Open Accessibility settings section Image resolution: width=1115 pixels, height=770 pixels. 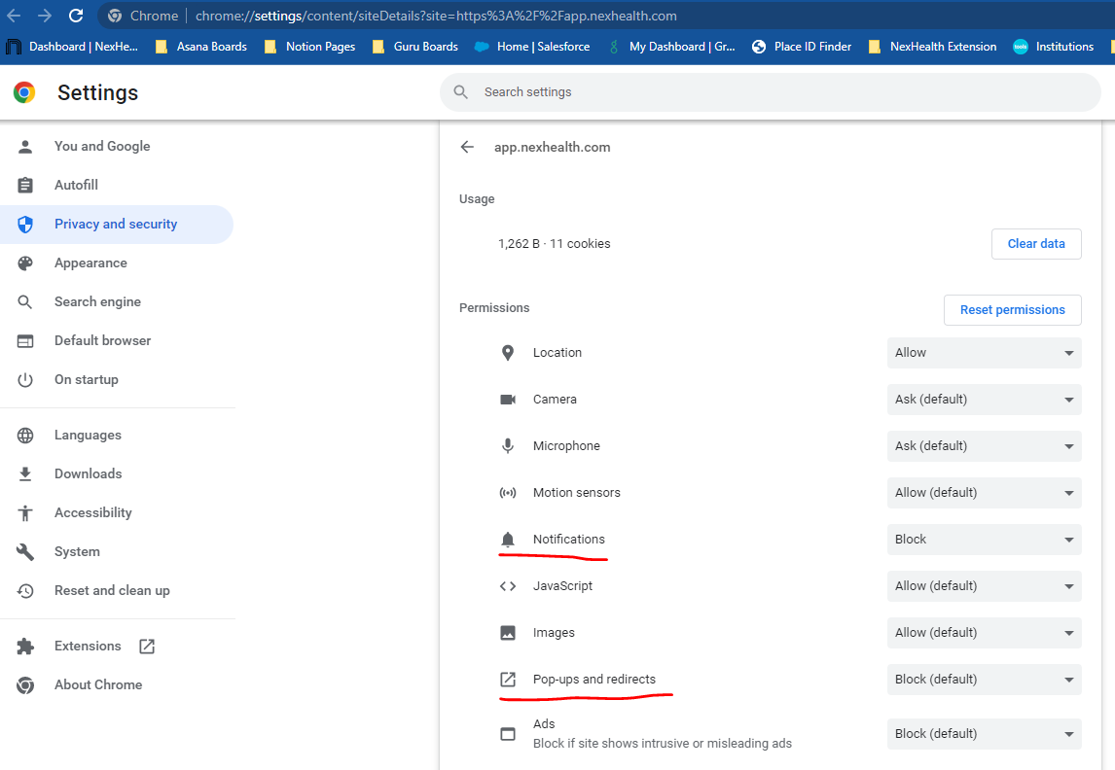(117, 513)
